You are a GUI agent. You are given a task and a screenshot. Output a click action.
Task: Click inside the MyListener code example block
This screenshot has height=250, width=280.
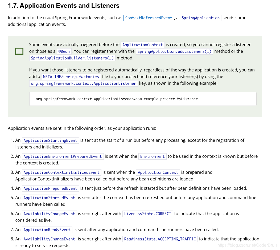coord(143,99)
